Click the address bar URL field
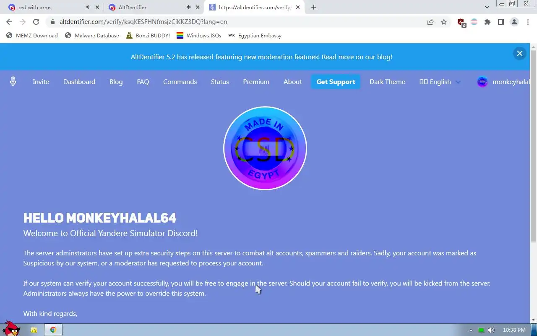 235,22
